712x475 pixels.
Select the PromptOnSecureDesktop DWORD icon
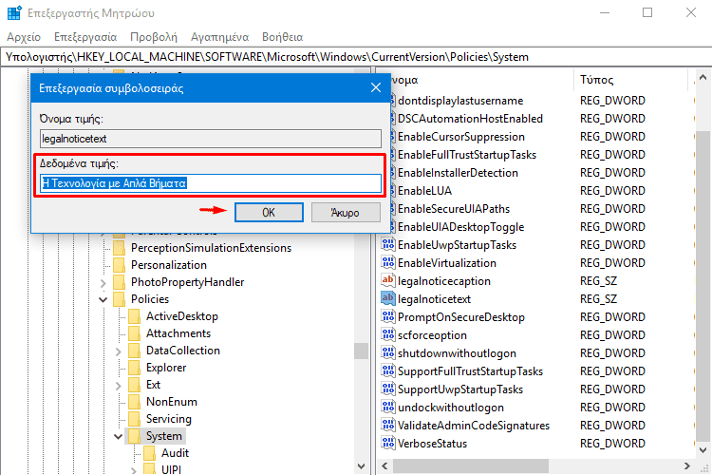pos(387,317)
